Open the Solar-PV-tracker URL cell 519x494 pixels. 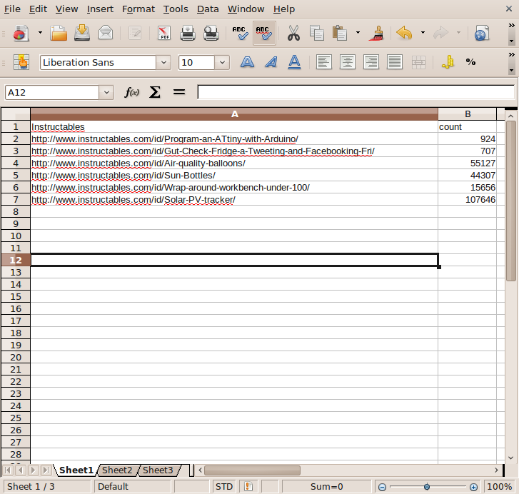tap(234, 199)
